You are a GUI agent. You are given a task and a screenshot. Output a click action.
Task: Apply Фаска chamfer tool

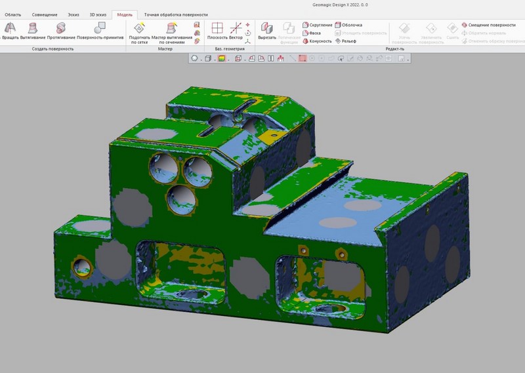311,33
